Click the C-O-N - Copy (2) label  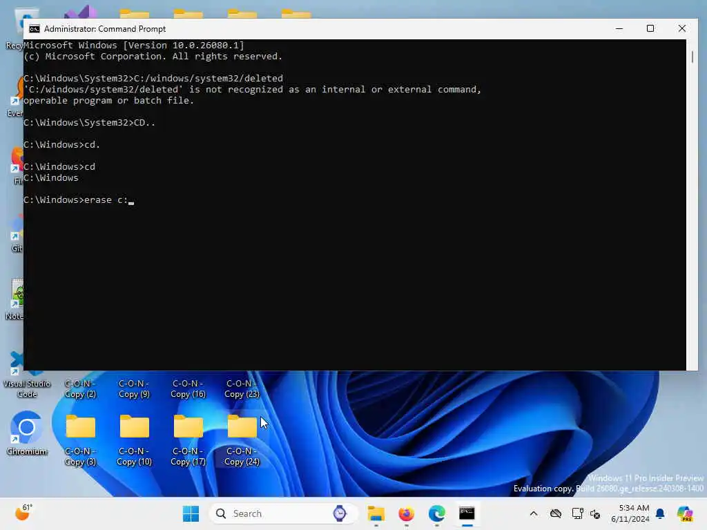click(80, 389)
